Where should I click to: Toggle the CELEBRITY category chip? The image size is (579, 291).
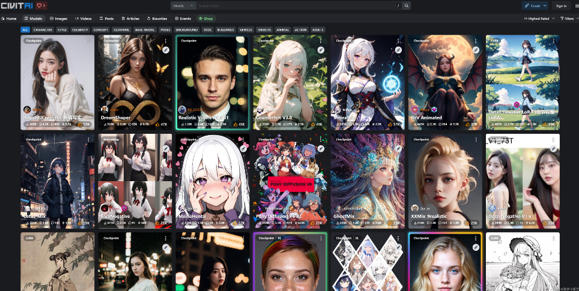click(80, 30)
